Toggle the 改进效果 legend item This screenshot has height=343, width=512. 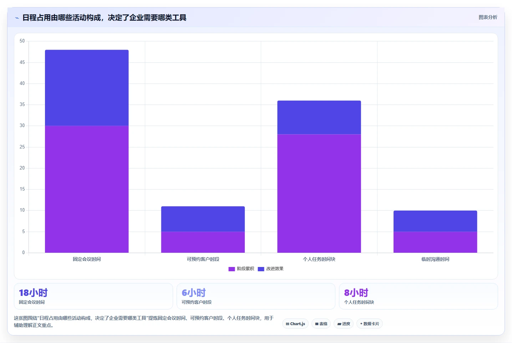[x=270, y=269]
